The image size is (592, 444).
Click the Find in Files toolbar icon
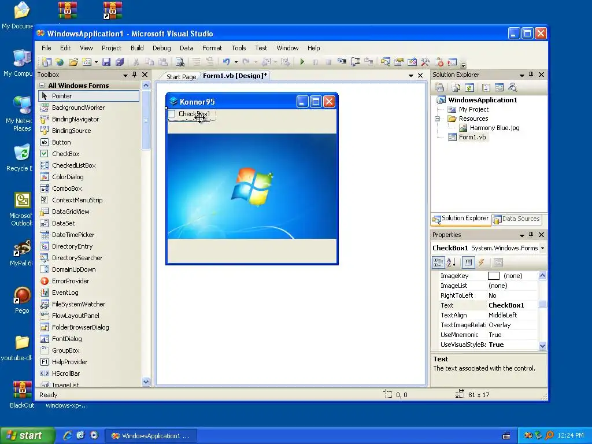click(x=180, y=62)
